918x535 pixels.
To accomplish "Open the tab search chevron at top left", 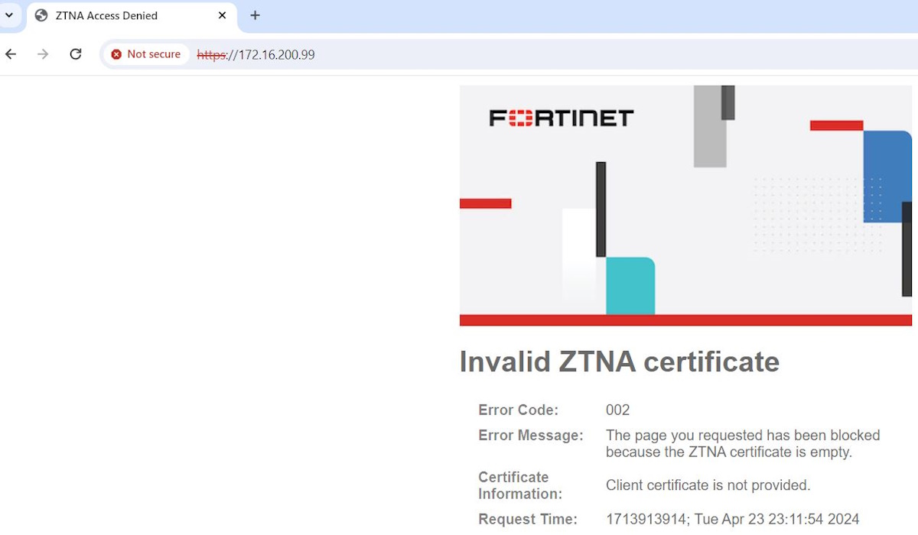I will click(x=9, y=15).
